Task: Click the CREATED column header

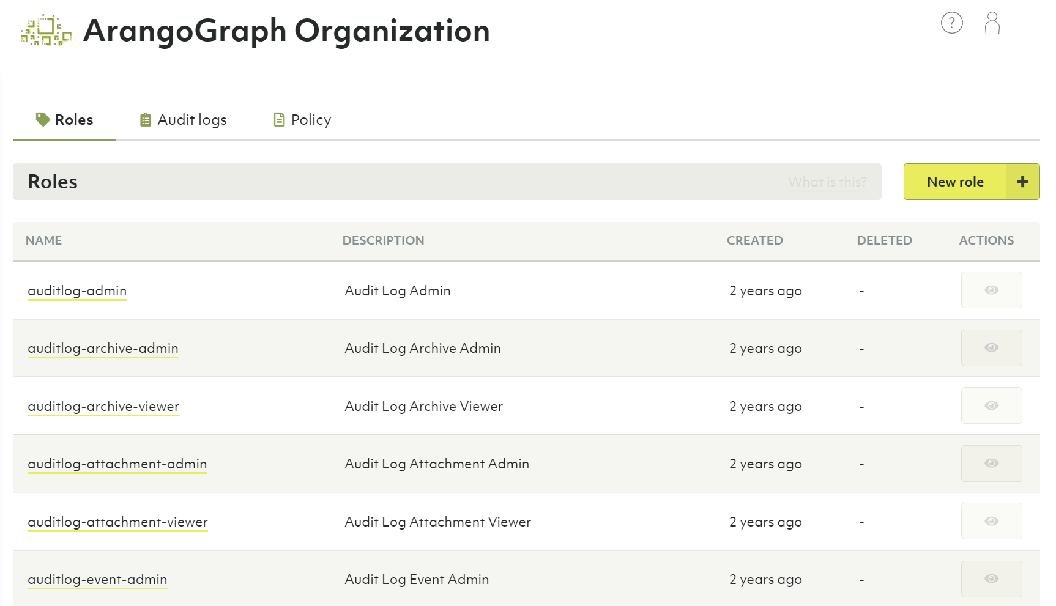Action: [x=754, y=240]
